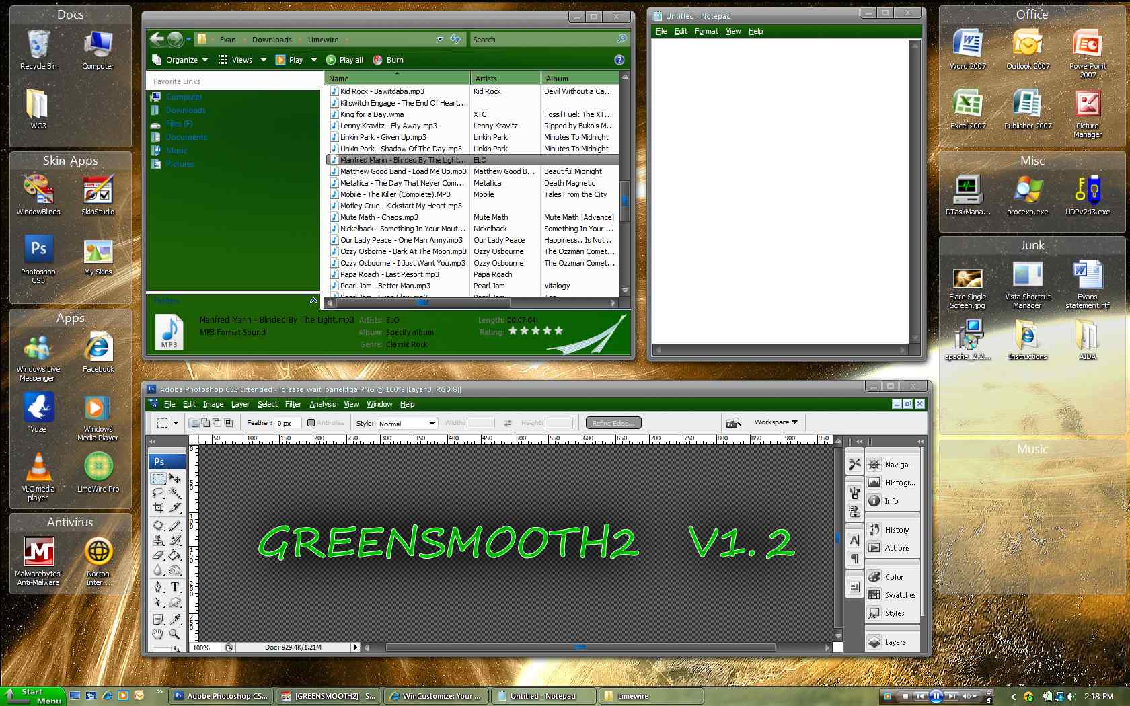This screenshot has height=706, width=1130.
Task: Open the address bar history dropdown
Action: pyautogui.click(x=440, y=39)
